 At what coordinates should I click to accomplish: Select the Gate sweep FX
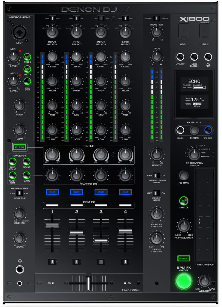coord(27,175)
